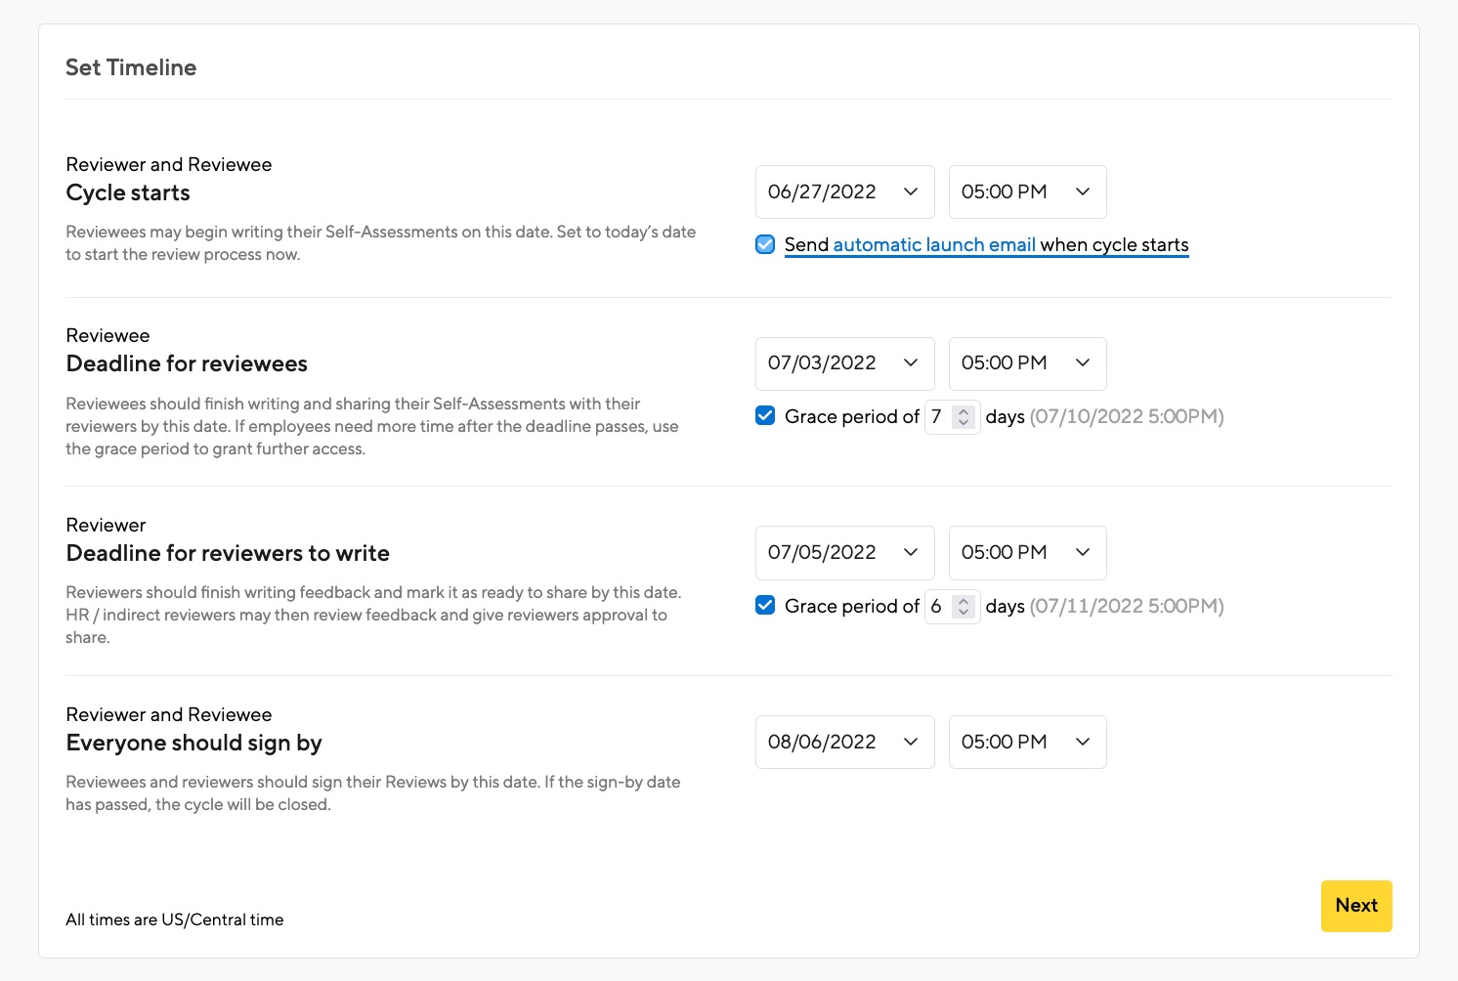Toggle the reviewers grace period checkbox
Image resolution: width=1458 pixels, height=981 pixels.
click(765, 606)
